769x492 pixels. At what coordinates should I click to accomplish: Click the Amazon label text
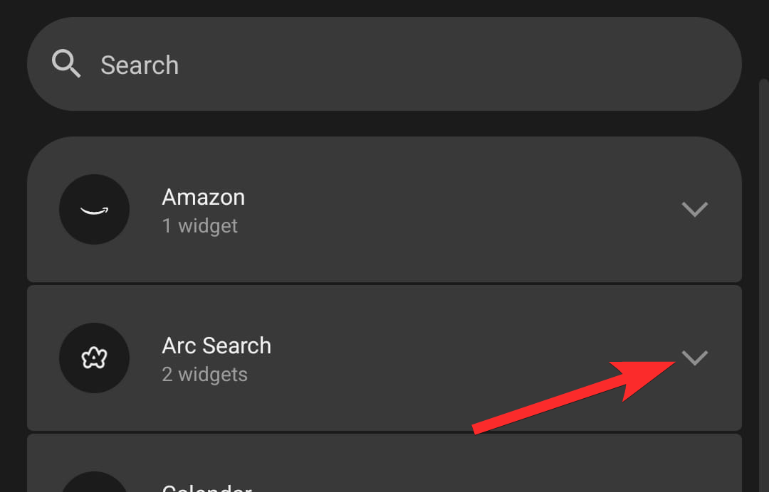pyautogui.click(x=204, y=197)
